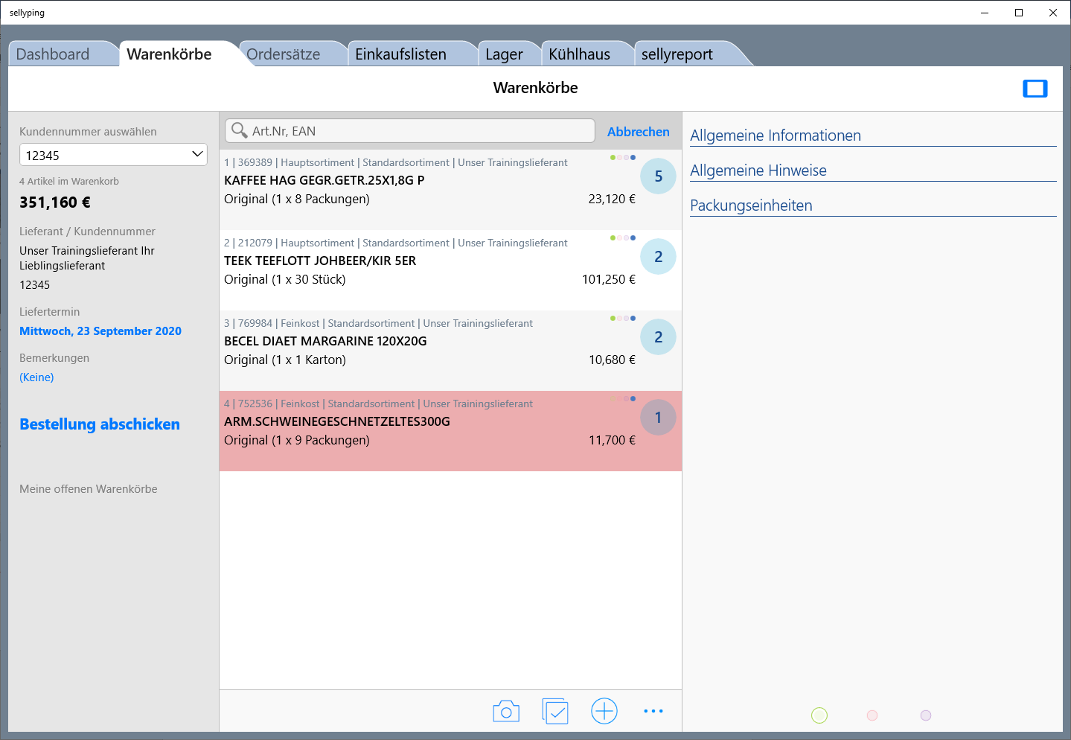Select the pink circle indicator
Screen dimensions: 1071x740
point(872,715)
